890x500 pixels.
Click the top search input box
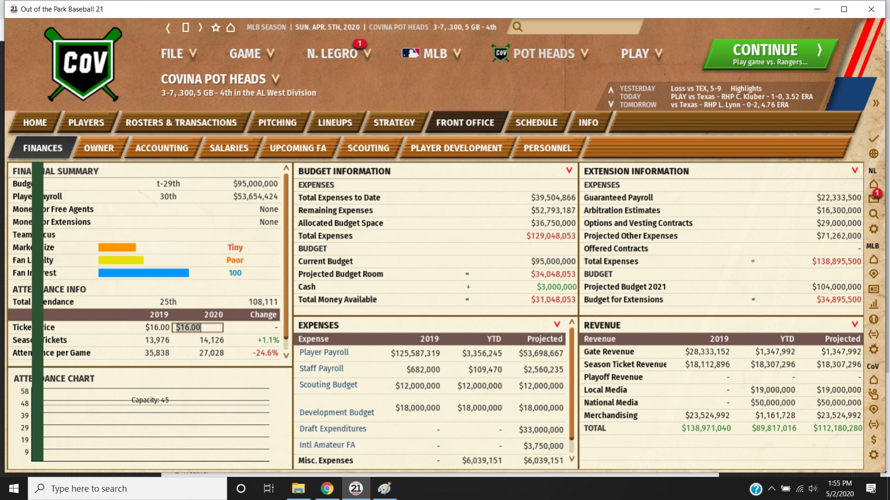(x=575, y=27)
